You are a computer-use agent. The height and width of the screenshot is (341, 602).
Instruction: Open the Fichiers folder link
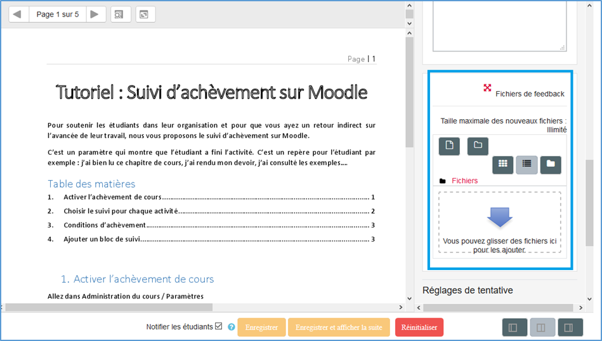(464, 181)
